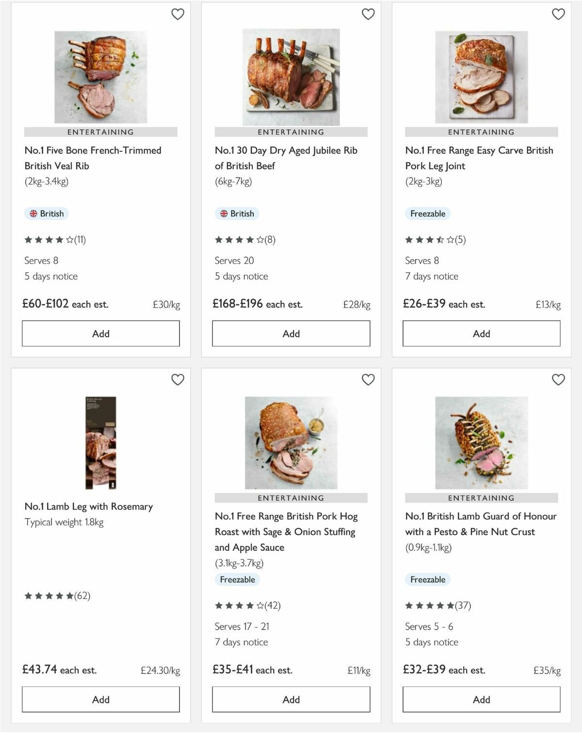Click the heart on Lamb Guard of Honour
The height and width of the screenshot is (733, 582).
coord(559,380)
